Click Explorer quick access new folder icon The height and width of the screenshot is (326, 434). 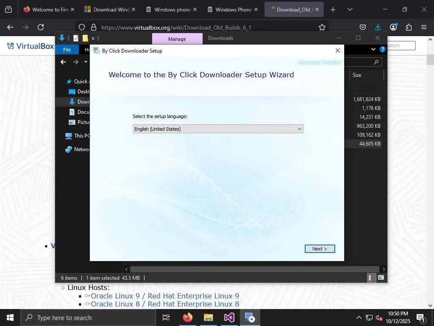point(85,38)
